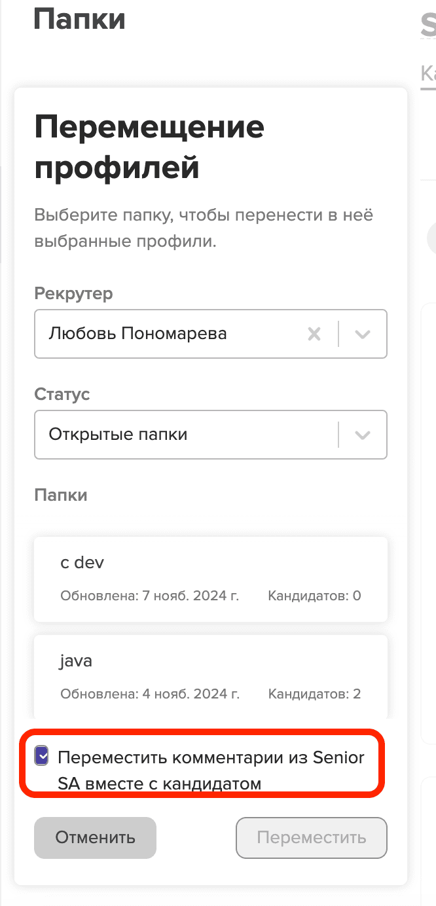Click the Статус field label
Image resolution: width=436 pixels, height=906 pixels.
pyautogui.click(x=62, y=394)
